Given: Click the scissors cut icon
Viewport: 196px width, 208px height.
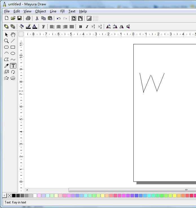Looking at the screenshot, I should [x=37, y=18].
